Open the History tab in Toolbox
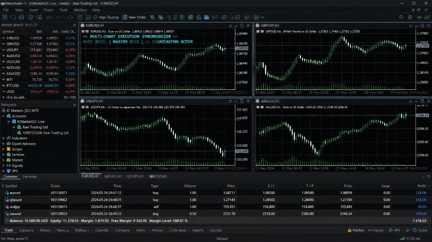Viewport: 432px width, 242px height. point(45,230)
